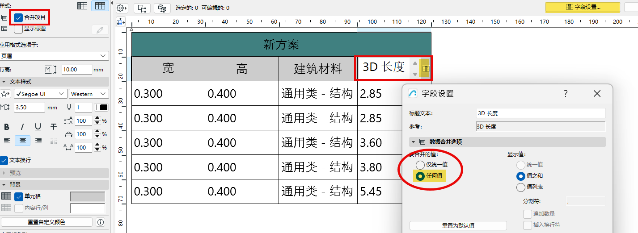Viewport: 638px width, 233px height.
Task: Click the cell background grid icon
Action: coord(6,196)
